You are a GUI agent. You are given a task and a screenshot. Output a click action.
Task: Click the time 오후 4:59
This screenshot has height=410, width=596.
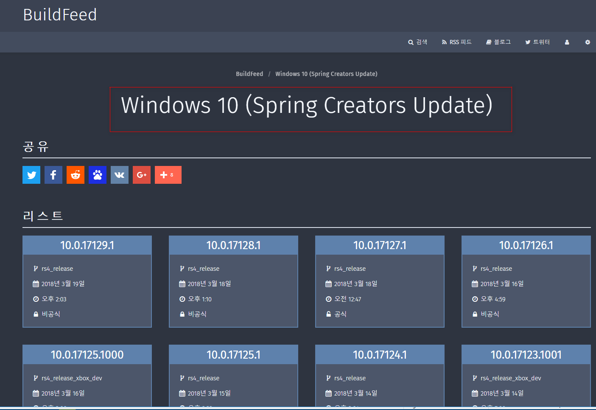tap(493, 299)
